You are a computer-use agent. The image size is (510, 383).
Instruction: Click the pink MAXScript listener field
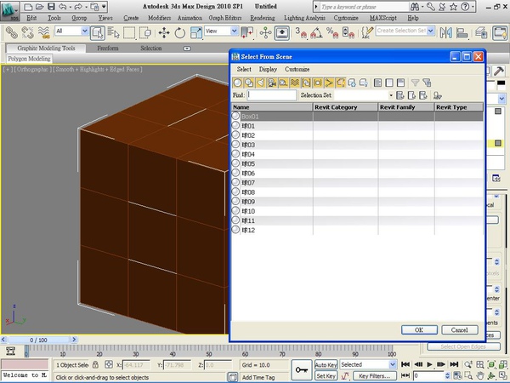[25, 364]
